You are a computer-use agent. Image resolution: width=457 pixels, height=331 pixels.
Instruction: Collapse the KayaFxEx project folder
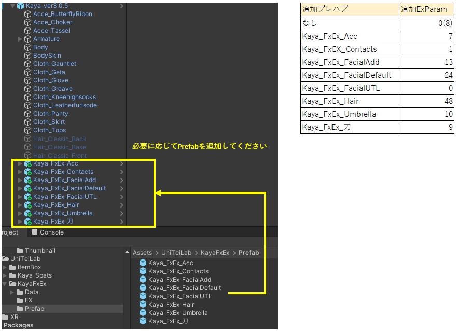[5, 284]
